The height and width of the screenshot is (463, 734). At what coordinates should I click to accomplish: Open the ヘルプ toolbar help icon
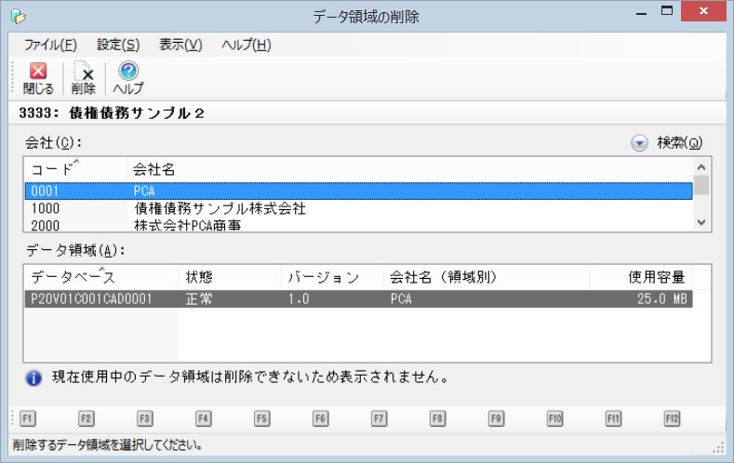pos(127,78)
